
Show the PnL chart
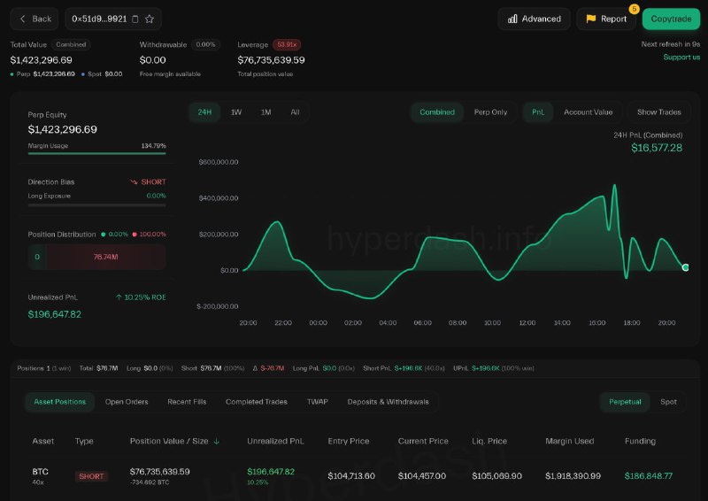(538, 112)
